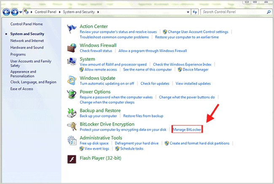The height and width of the screenshot is (184, 274).
Task: Open Ease of Access category
Action: coord(21,89)
